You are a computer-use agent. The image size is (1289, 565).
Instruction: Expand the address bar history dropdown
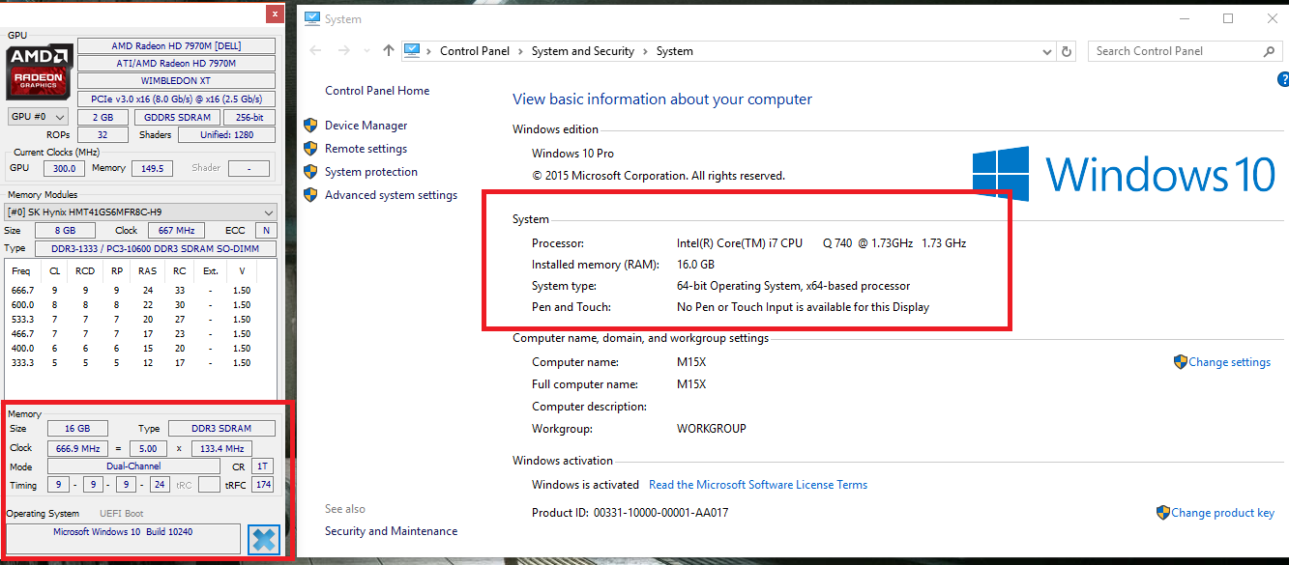click(x=1048, y=51)
